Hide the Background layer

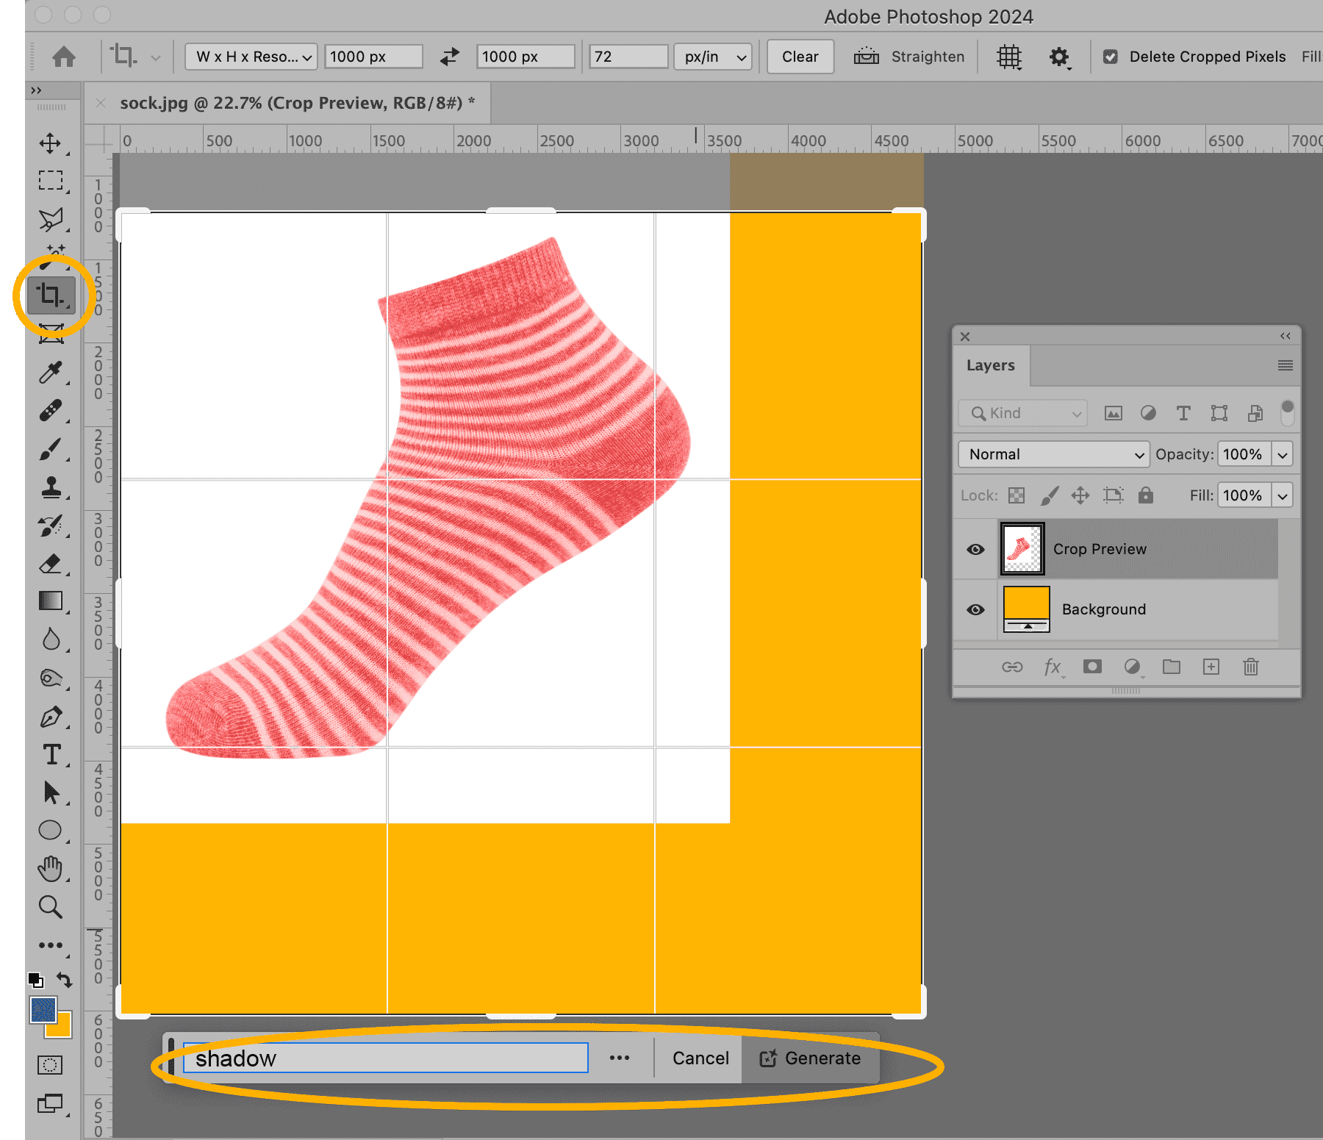click(x=975, y=609)
